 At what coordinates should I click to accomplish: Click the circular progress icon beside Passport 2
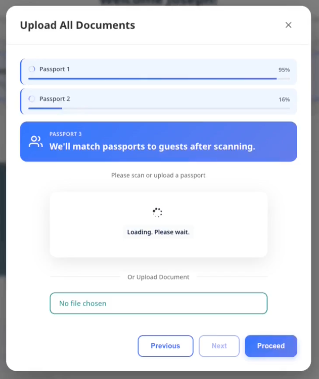[x=31, y=99]
